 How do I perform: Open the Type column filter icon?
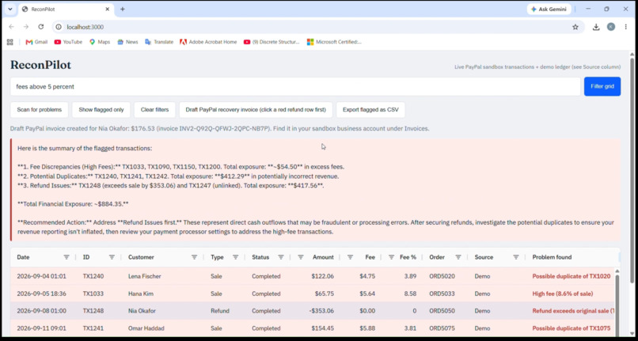pyautogui.click(x=236, y=257)
